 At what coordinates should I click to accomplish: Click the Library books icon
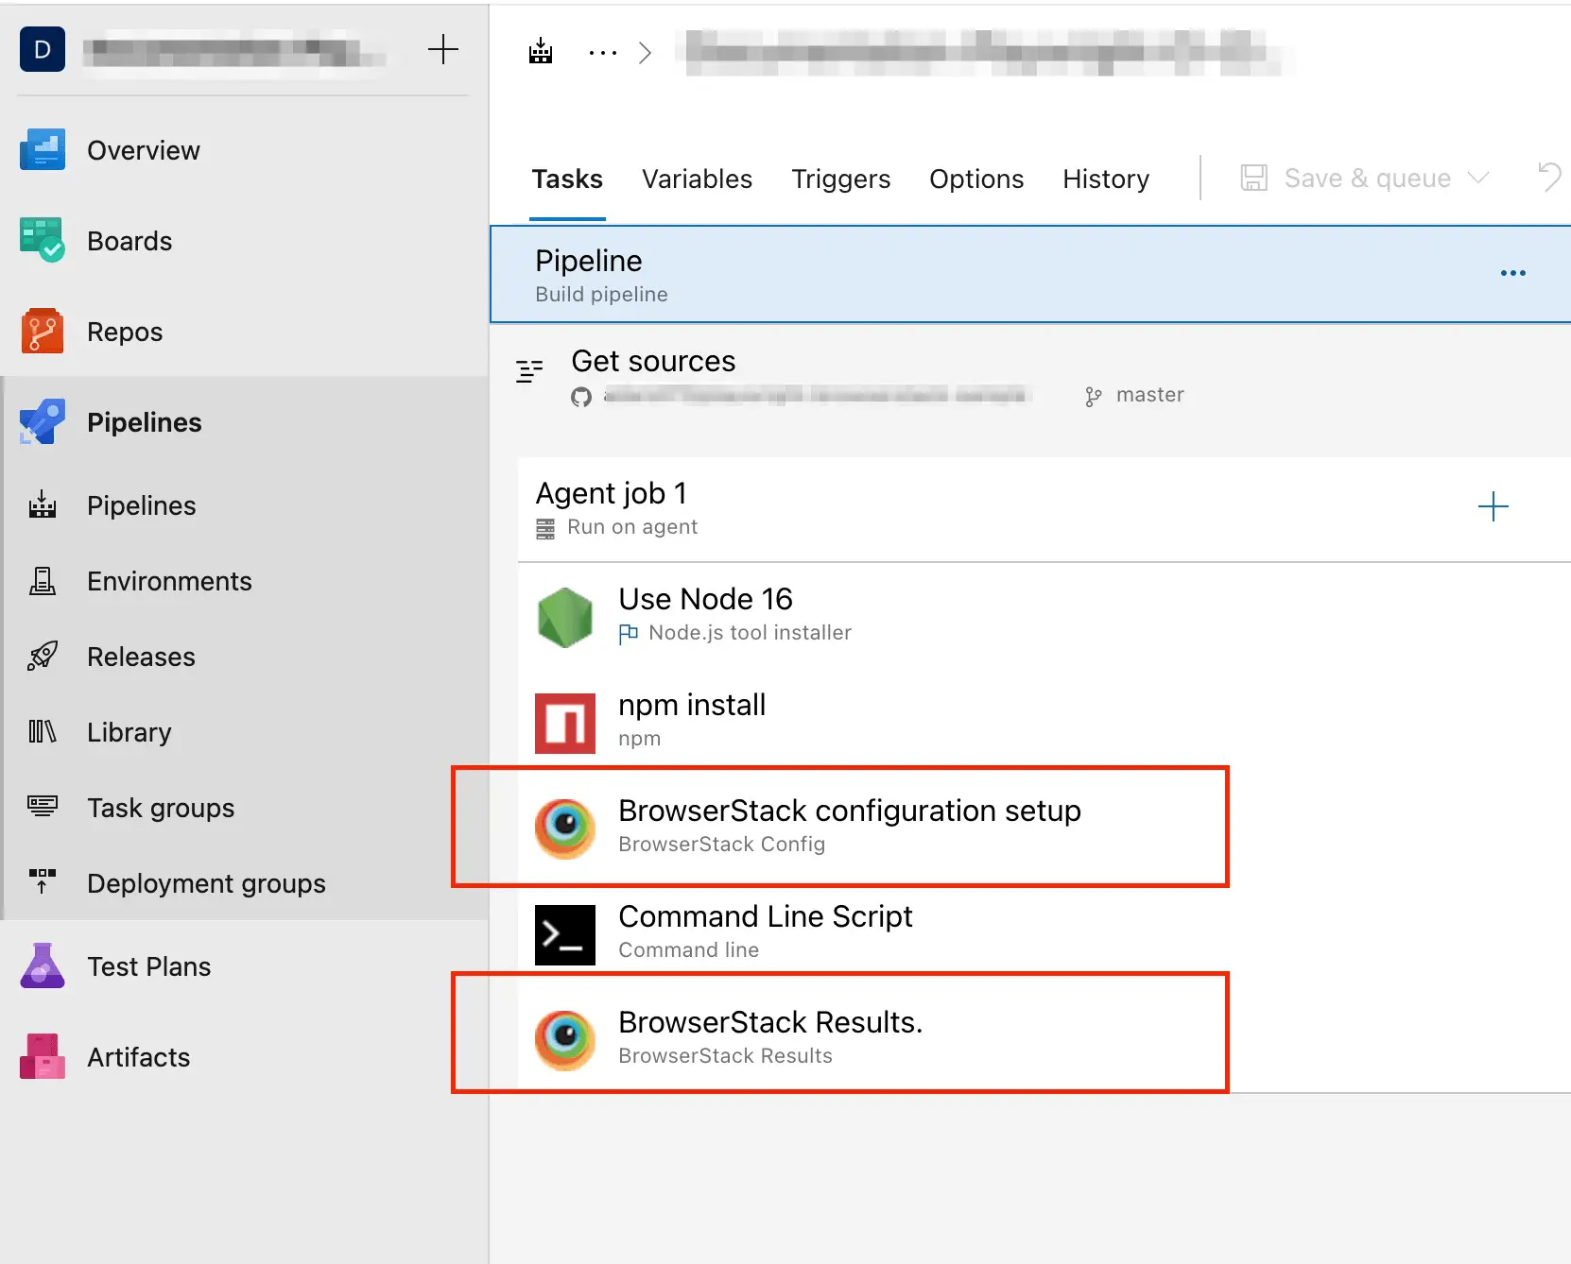pos(42,732)
